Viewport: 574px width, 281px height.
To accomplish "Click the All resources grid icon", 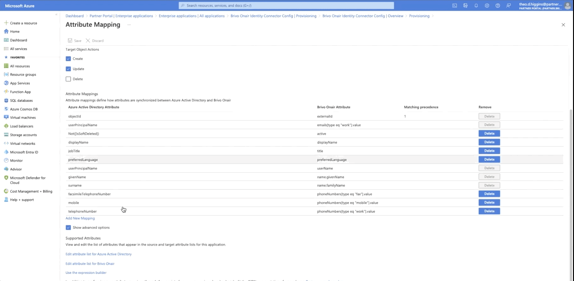I will [6, 66].
